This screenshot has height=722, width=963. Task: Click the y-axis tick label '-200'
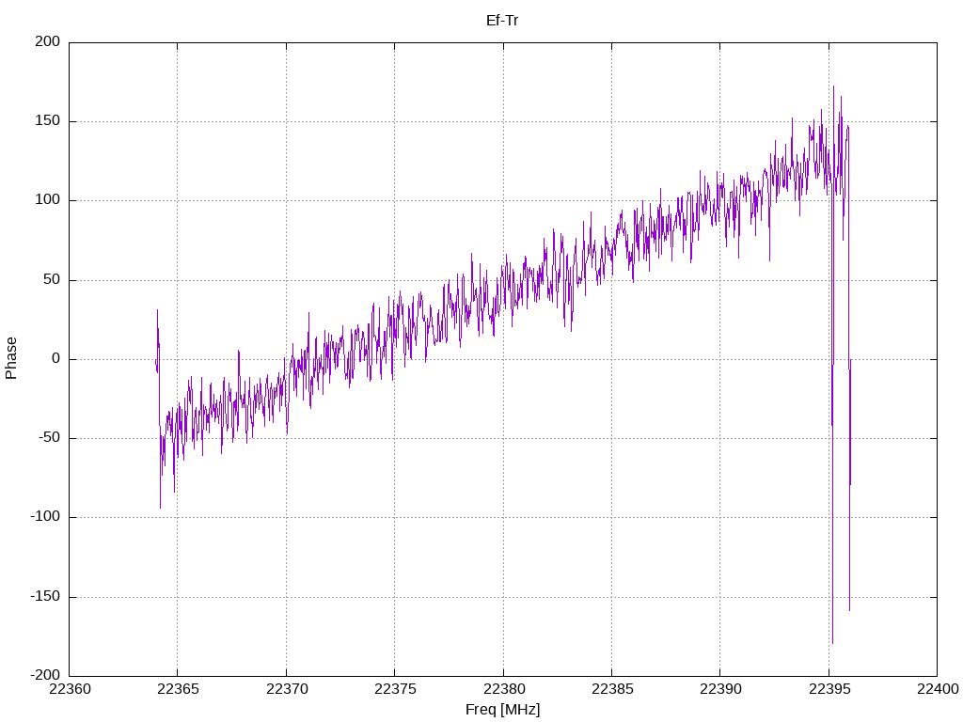[45, 675]
